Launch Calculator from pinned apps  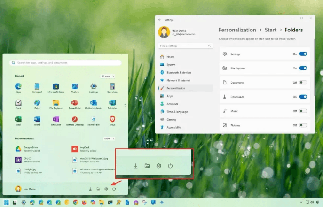coord(112,88)
